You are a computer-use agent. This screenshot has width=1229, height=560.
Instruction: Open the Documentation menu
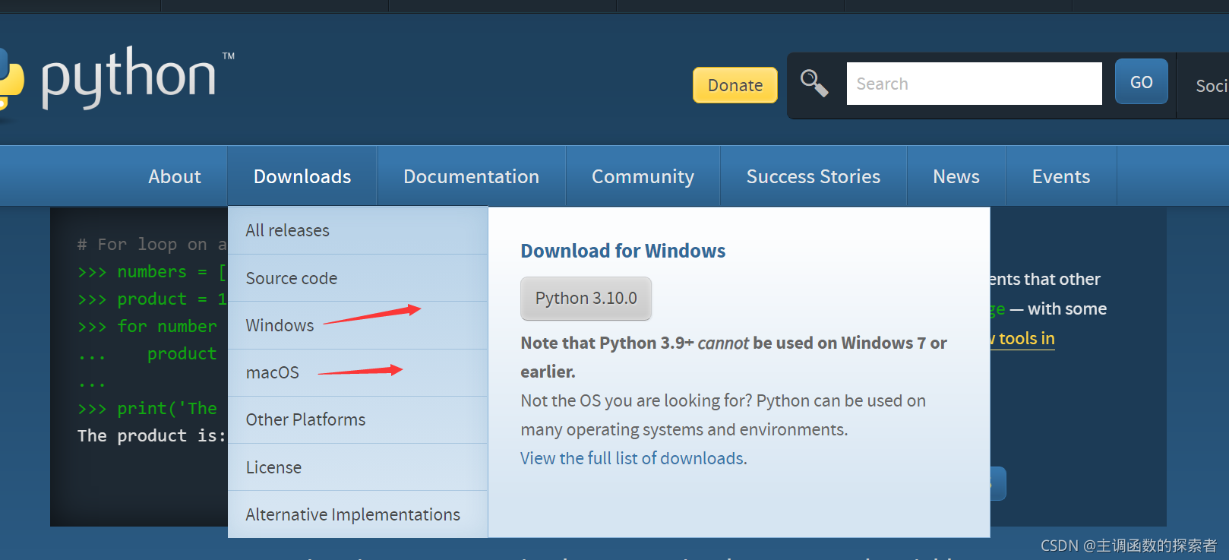(x=471, y=176)
